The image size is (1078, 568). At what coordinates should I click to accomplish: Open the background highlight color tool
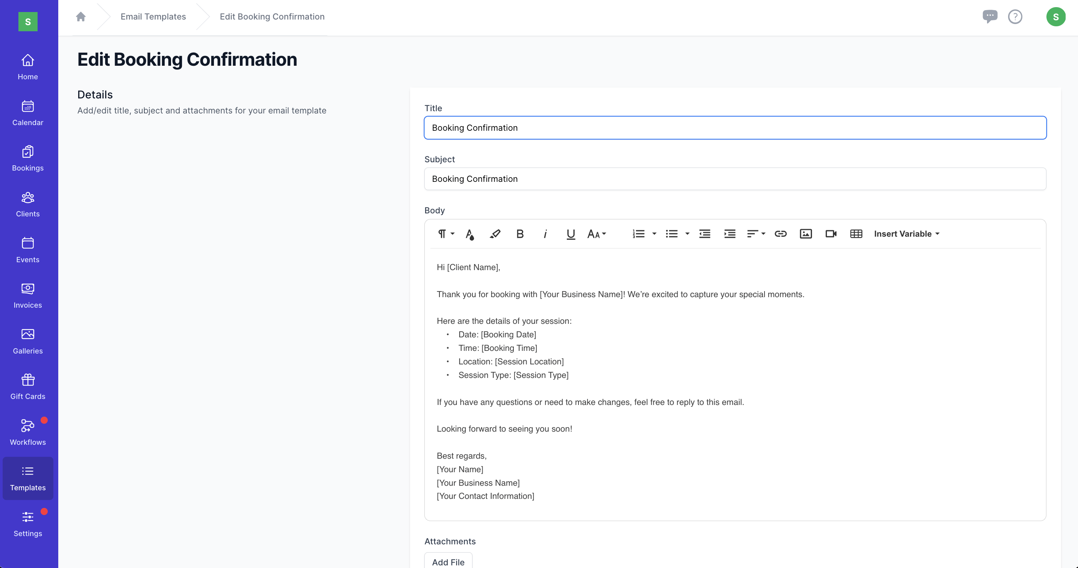[495, 234]
